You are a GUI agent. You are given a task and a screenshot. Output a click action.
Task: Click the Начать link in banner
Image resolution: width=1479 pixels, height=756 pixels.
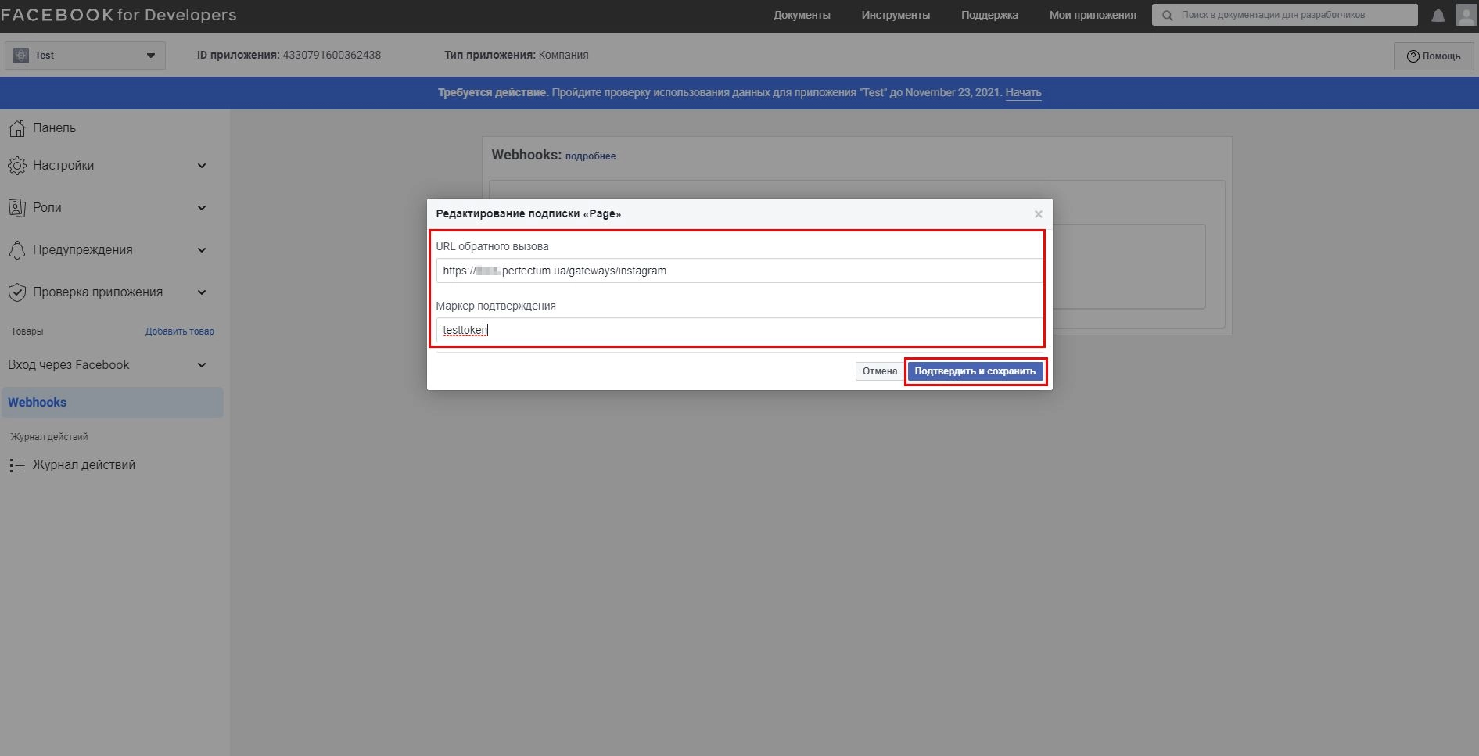coord(1023,92)
